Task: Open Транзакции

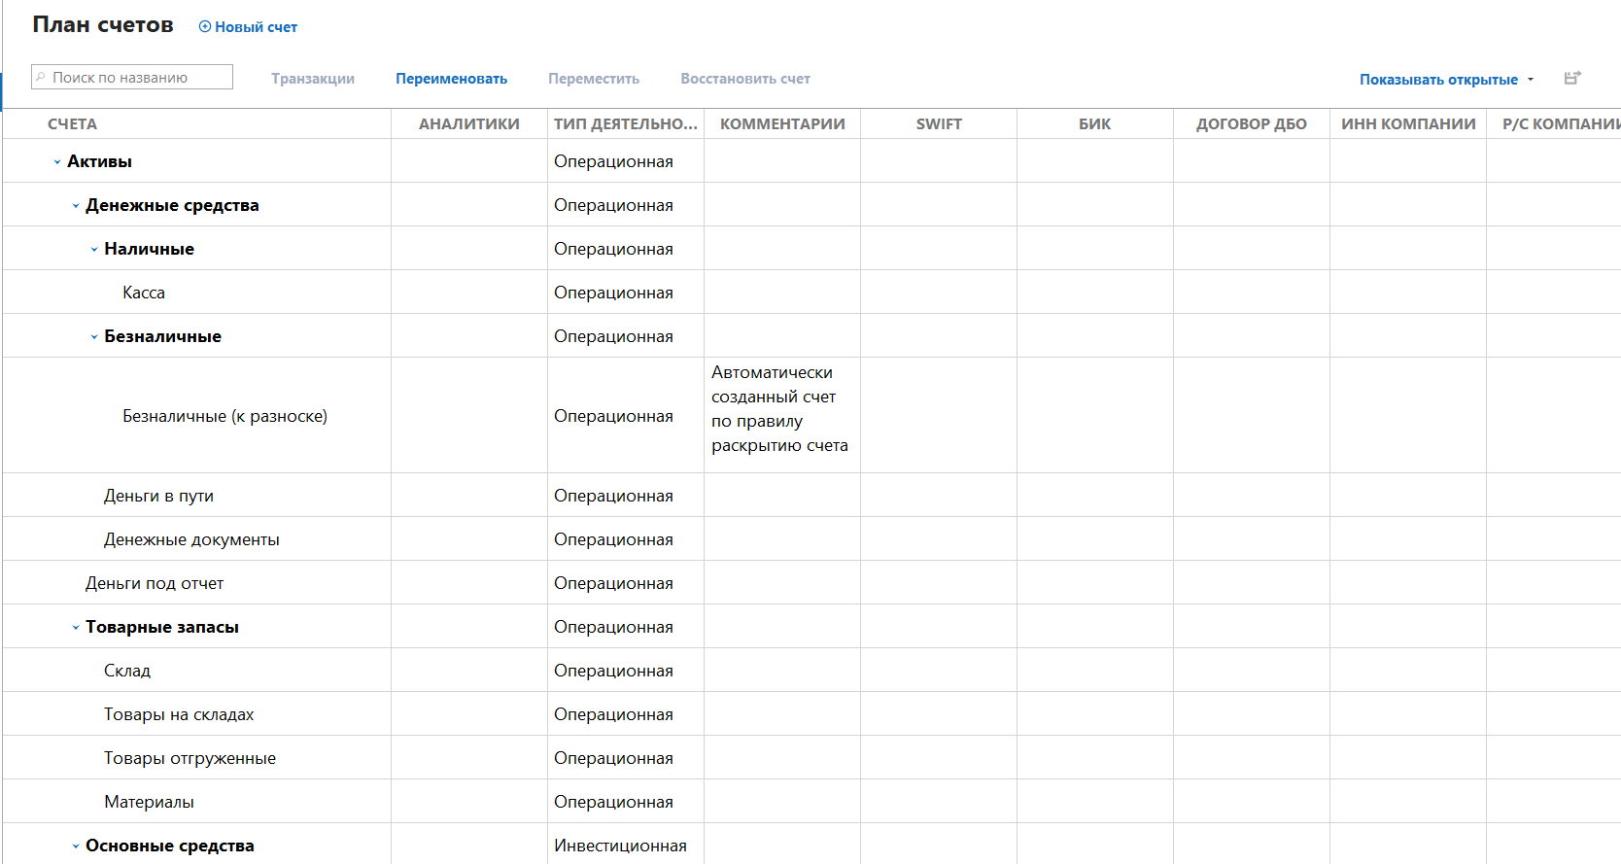Action: pyautogui.click(x=313, y=79)
